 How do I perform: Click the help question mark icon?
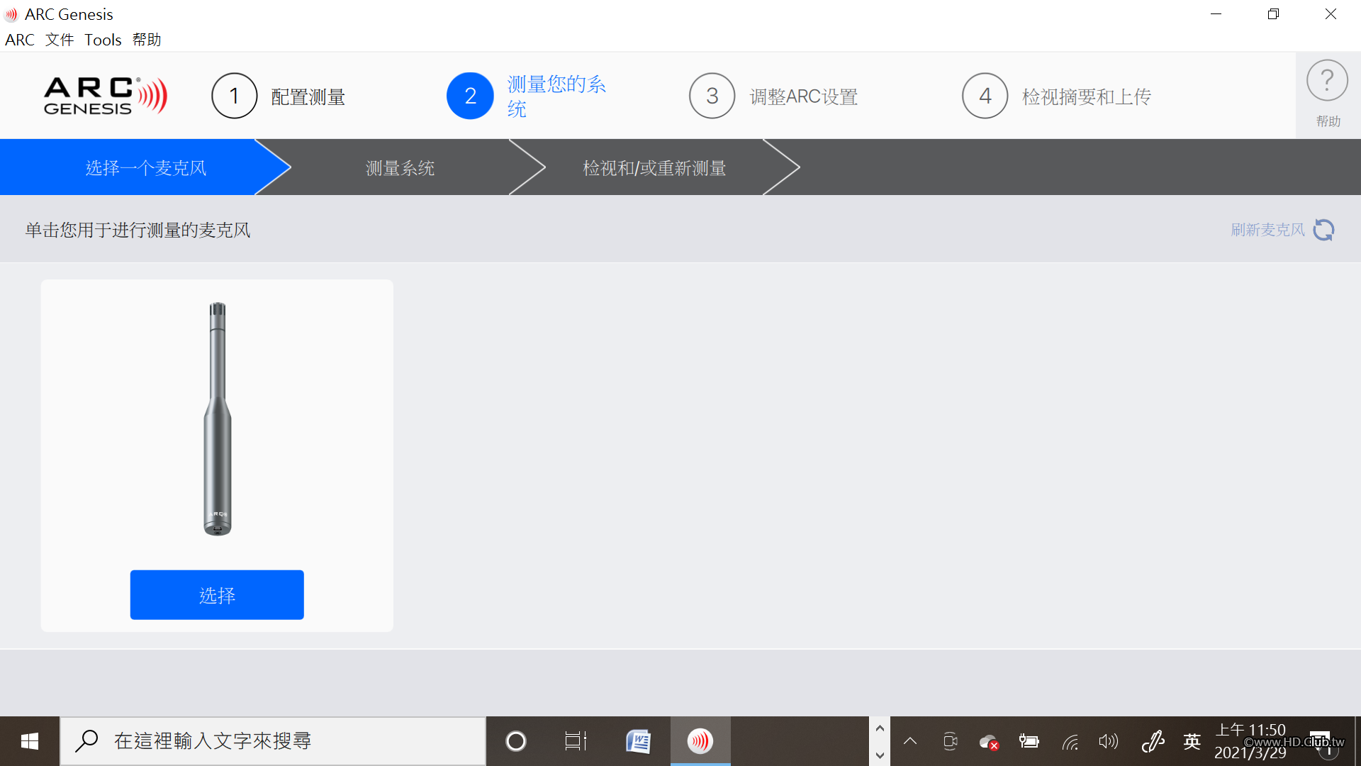(x=1327, y=82)
